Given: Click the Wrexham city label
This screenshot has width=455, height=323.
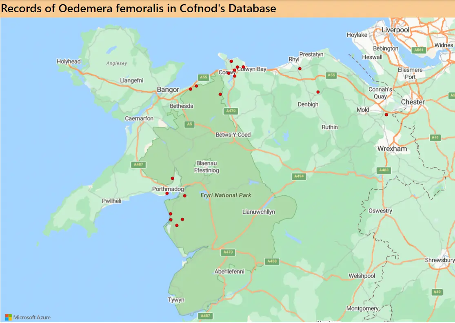Looking at the screenshot, I should tap(392, 149).
